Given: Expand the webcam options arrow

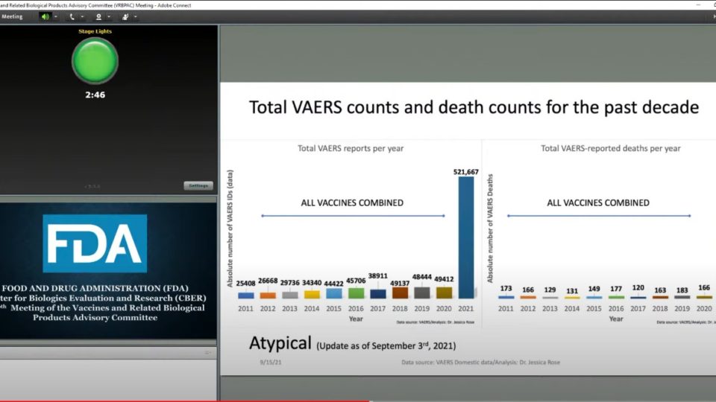Looking at the screenshot, I should pos(109,17).
